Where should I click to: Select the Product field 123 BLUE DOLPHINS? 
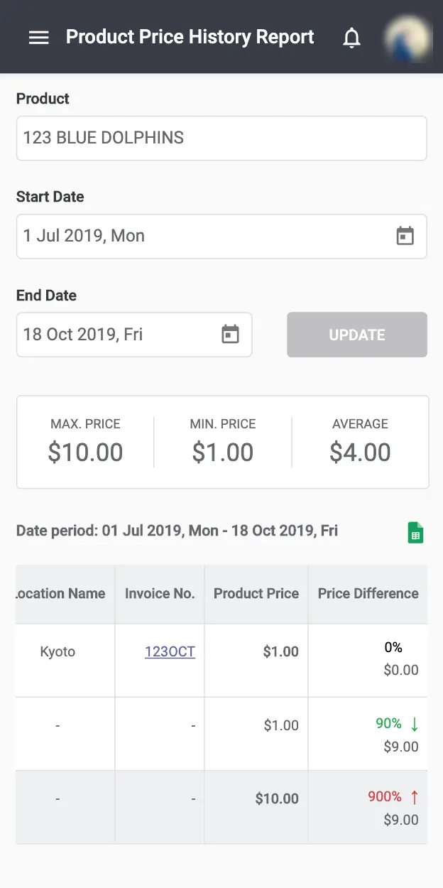[x=221, y=138]
